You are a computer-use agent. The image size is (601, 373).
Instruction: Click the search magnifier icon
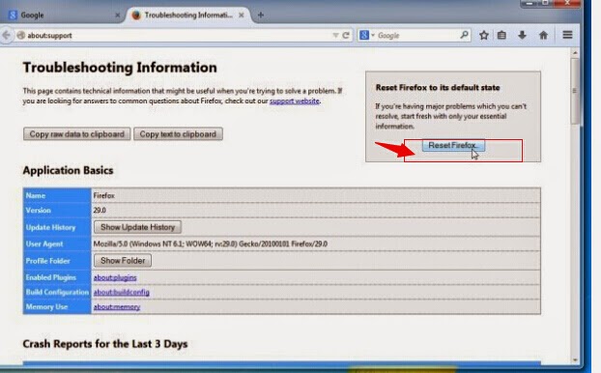pyautogui.click(x=464, y=35)
